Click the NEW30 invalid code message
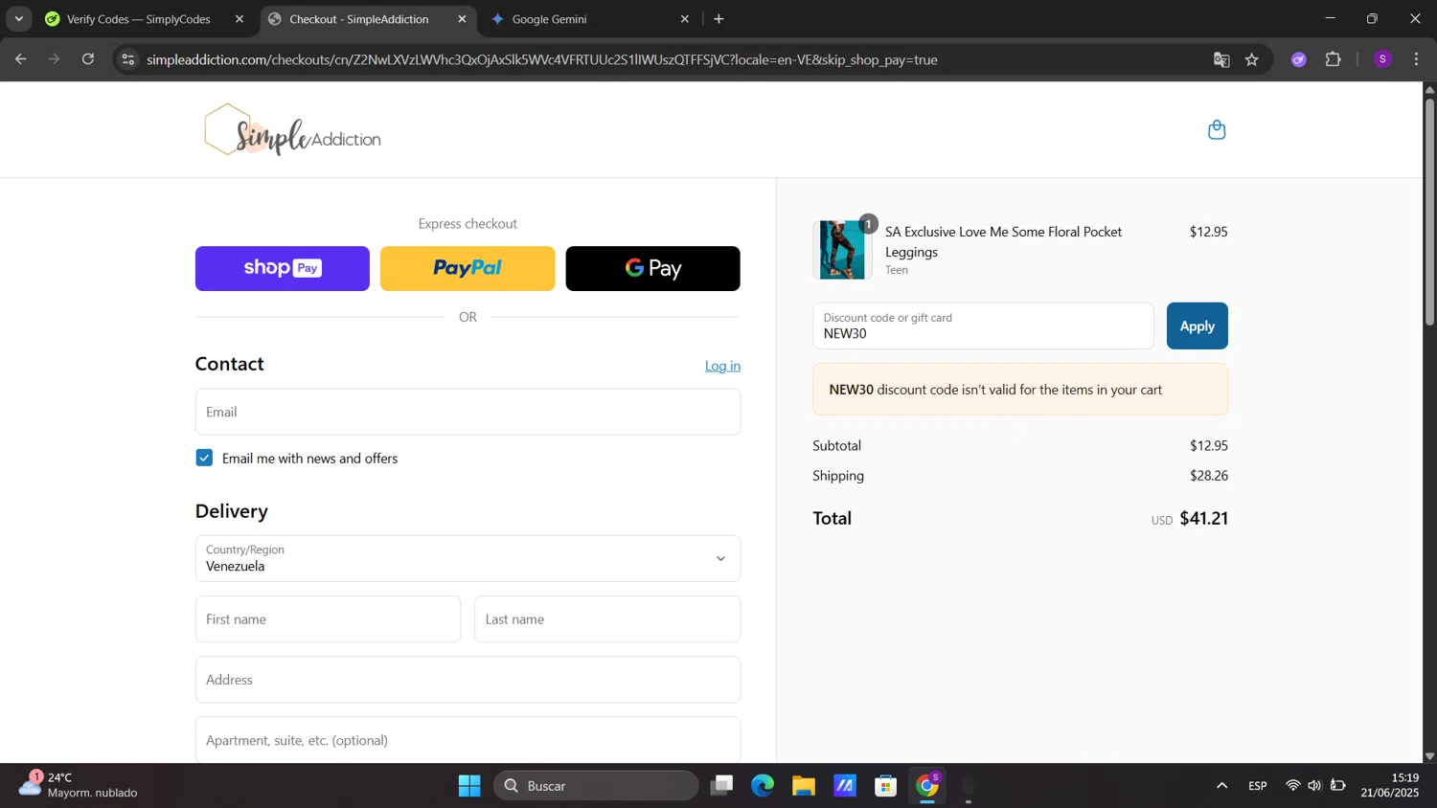This screenshot has height=808, width=1437. 1020,390
